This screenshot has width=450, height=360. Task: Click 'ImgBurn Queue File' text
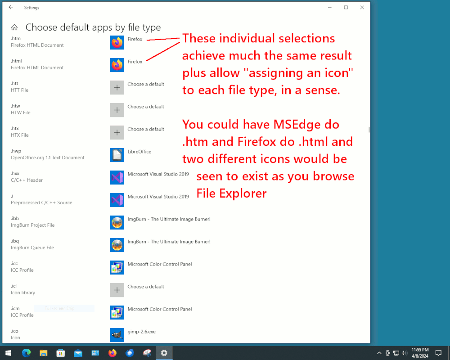tap(32, 247)
